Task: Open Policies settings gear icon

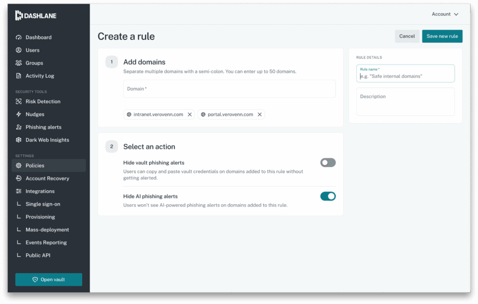Action: tap(19, 165)
